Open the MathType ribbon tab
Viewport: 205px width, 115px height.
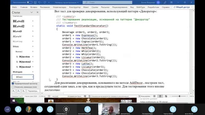pyautogui.click(x=141, y=7)
